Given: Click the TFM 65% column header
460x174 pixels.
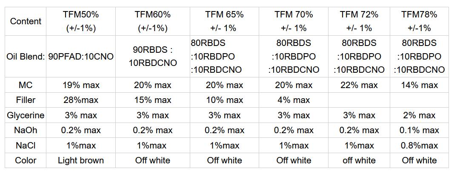Looking at the screenshot, I should 224,21.
